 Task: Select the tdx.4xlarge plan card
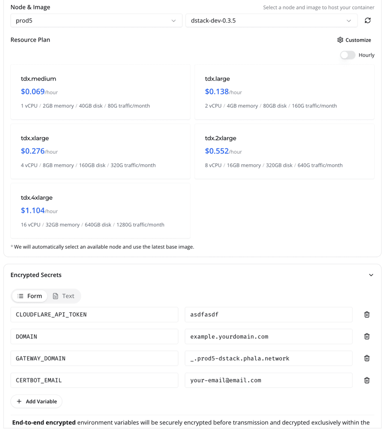[x=100, y=211]
